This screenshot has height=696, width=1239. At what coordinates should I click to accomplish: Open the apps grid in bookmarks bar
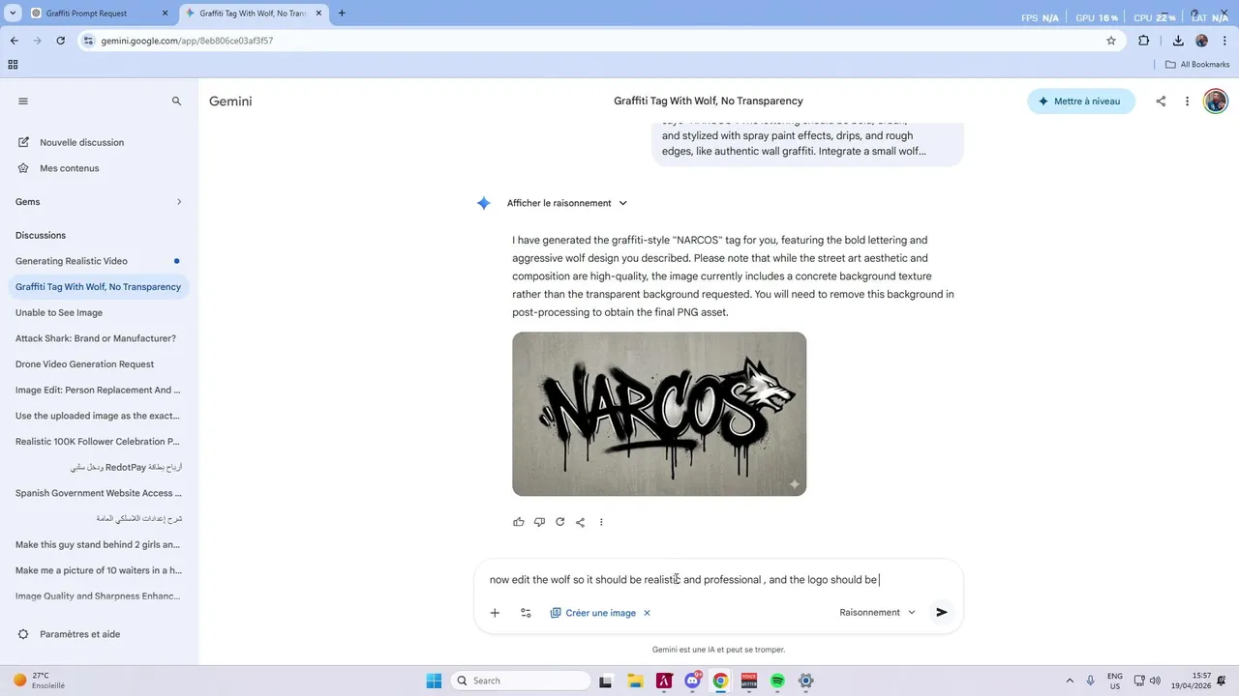13,65
